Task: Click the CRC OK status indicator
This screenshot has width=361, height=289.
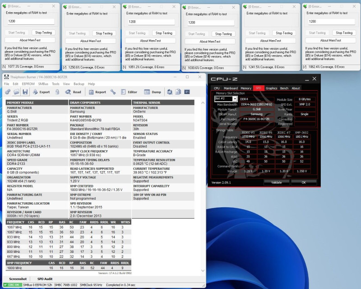Action: [12, 285]
